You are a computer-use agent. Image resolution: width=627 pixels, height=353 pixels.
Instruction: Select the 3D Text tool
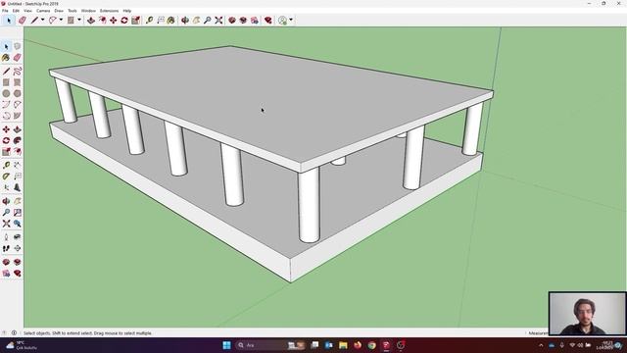click(x=18, y=187)
